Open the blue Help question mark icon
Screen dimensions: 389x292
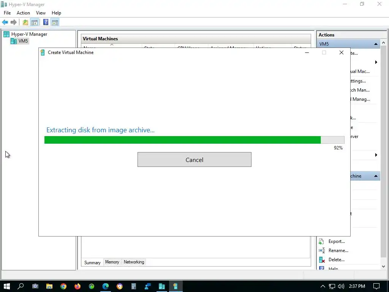click(x=46, y=22)
